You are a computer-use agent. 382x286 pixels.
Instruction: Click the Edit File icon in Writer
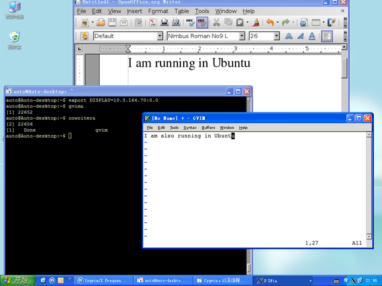[138, 23]
